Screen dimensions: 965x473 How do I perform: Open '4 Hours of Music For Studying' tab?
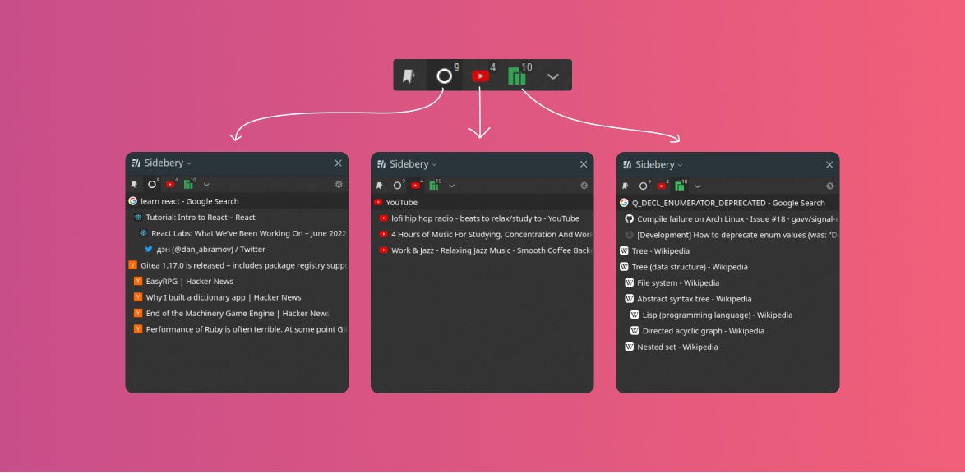(x=484, y=234)
